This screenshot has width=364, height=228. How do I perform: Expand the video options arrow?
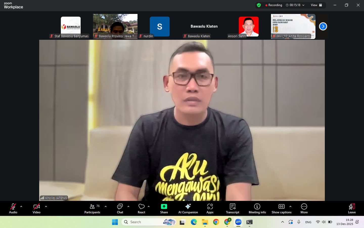click(x=46, y=206)
